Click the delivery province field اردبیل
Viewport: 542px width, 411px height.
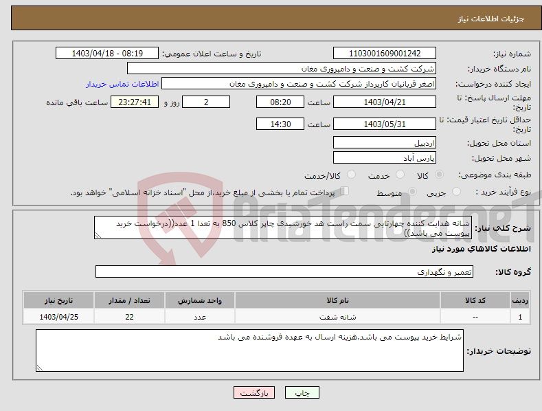pyautogui.click(x=385, y=142)
